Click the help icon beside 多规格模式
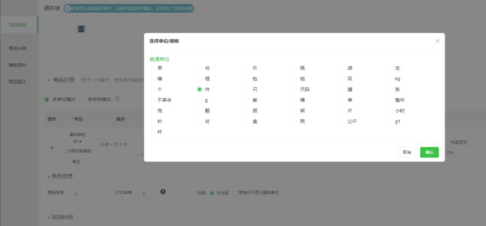This screenshot has width=486, height=226. click(x=117, y=99)
